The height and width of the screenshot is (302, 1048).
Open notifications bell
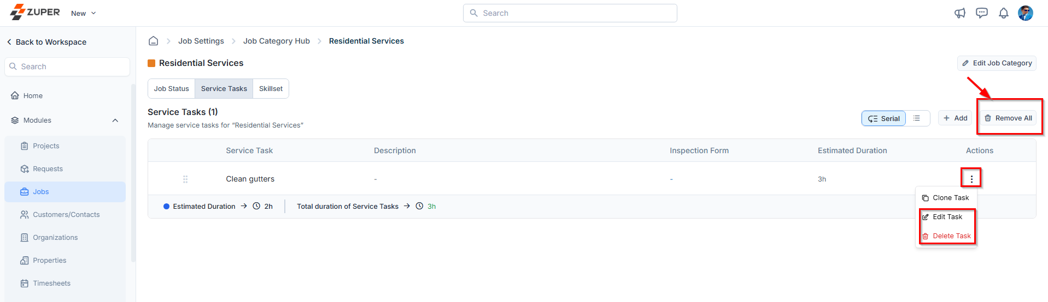click(x=1004, y=13)
